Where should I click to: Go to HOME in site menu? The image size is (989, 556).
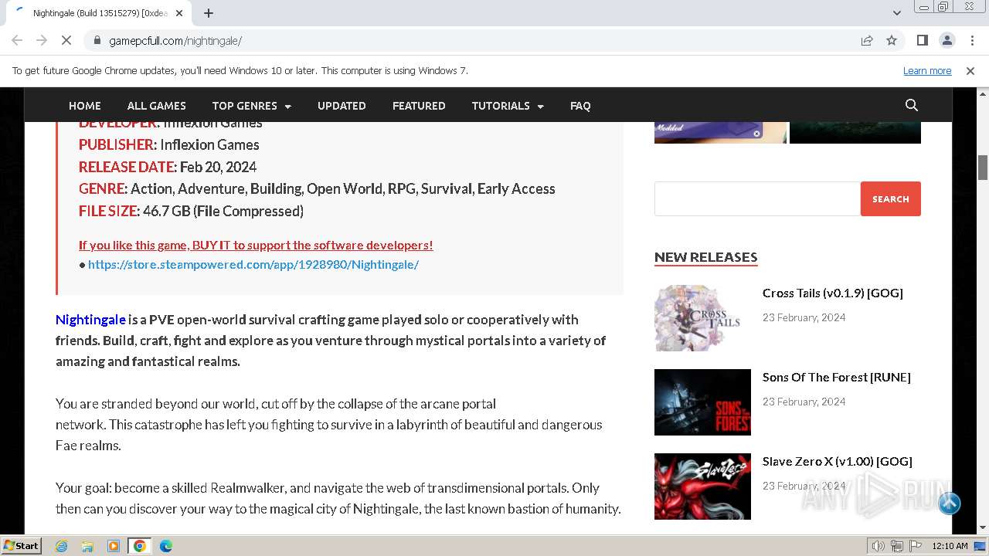click(85, 106)
